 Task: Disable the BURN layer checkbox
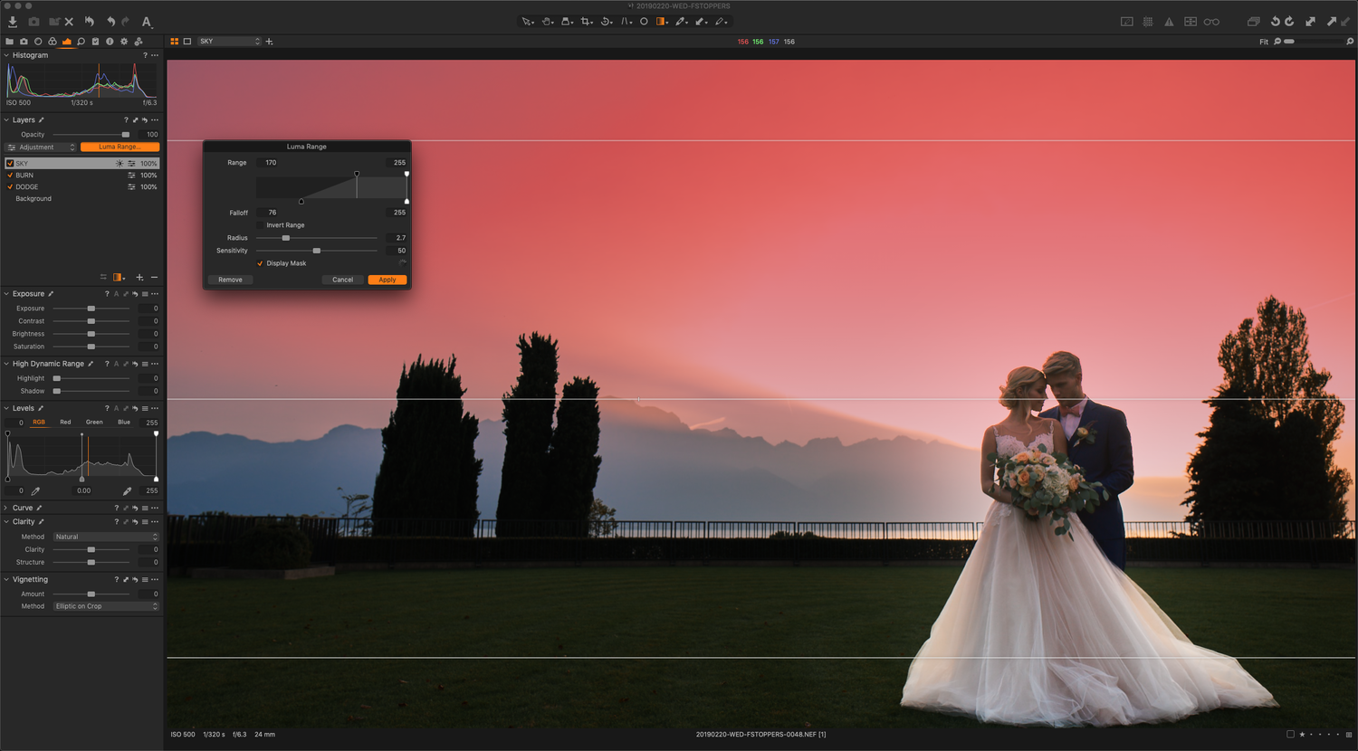pyautogui.click(x=10, y=176)
